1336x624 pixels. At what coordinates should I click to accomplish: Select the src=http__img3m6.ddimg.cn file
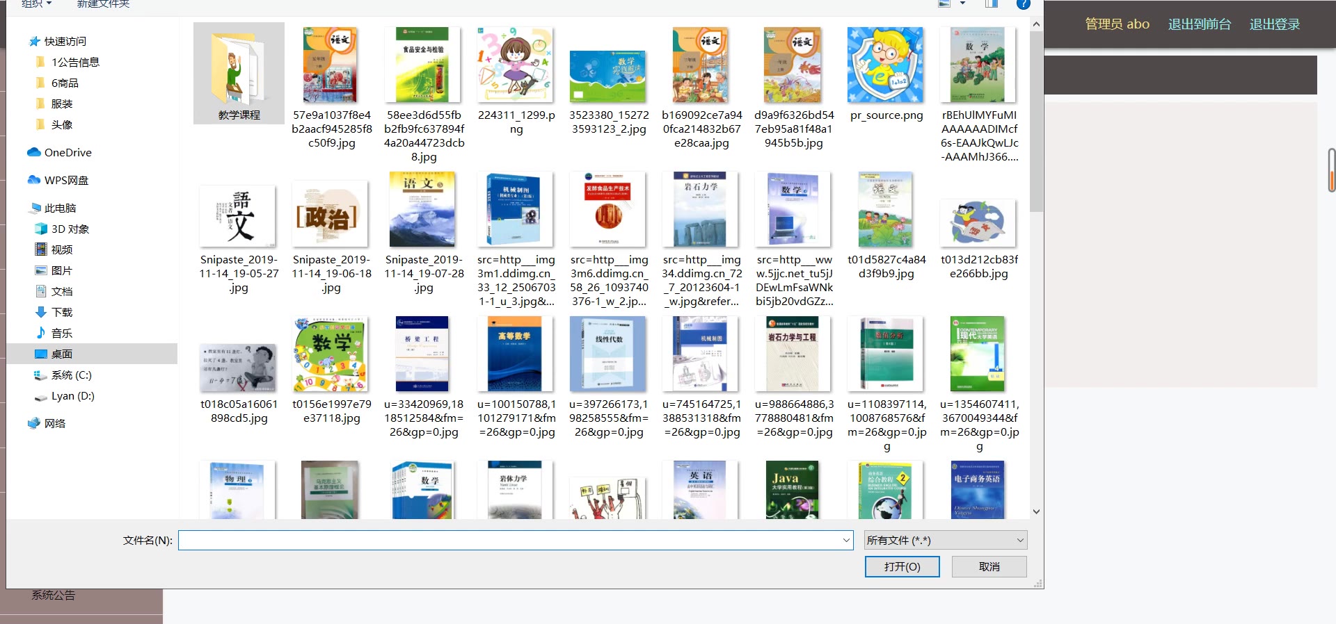point(609,240)
